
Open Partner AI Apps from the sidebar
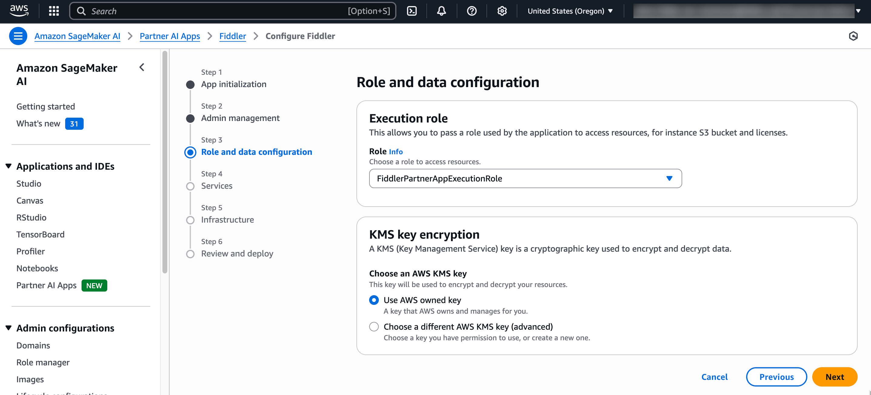pos(46,285)
